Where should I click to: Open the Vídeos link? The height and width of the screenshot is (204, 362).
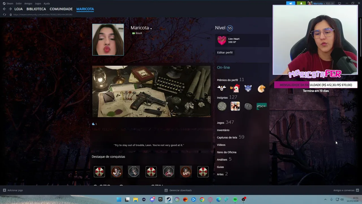coord(221,145)
